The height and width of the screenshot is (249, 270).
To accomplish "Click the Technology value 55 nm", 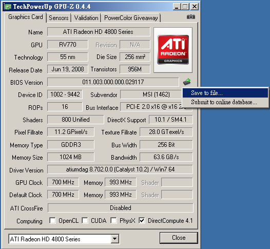I will [x=68, y=57].
